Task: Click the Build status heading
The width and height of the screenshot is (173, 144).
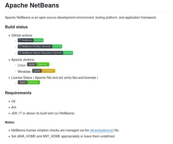Action: 16,27
